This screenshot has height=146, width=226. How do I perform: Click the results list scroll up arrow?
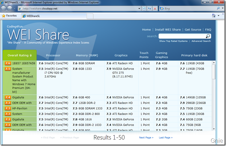click(x=214, y=62)
